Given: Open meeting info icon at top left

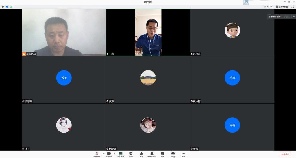Looking at the screenshot, I should pos(3,7).
